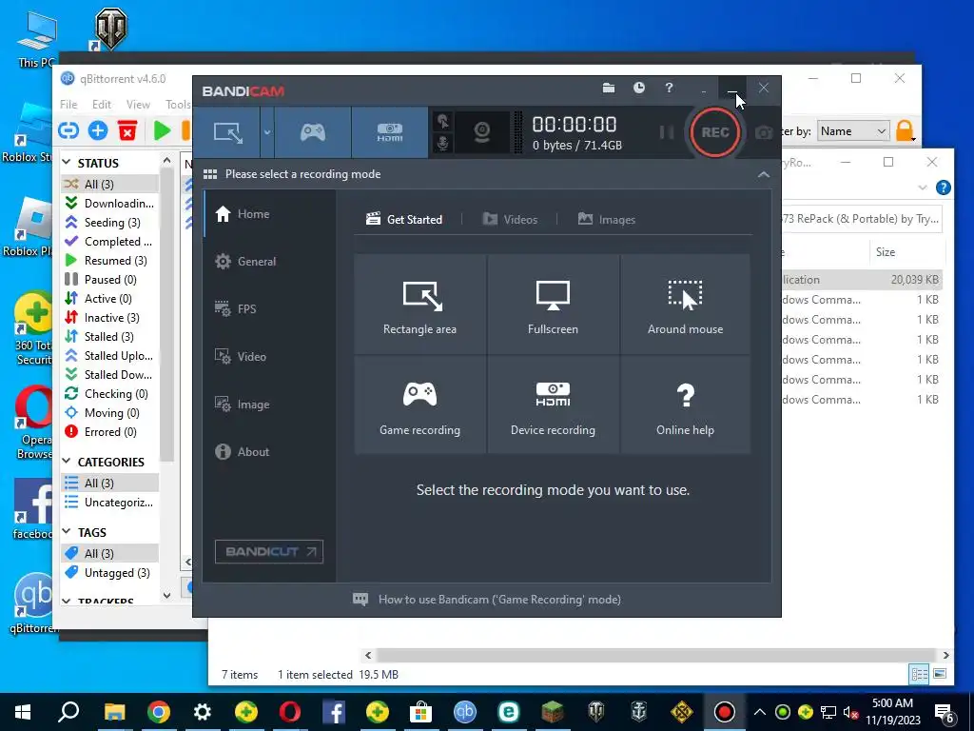Click qBittorrent delete torrent red icon
The width and height of the screenshot is (974, 731).
127,130
